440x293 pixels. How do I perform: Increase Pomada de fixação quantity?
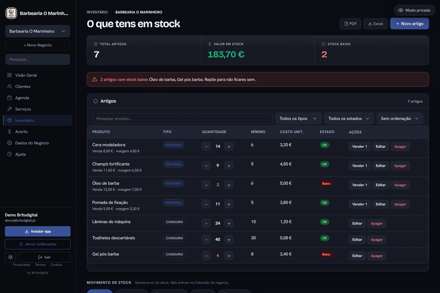click(x=229, y=204)
